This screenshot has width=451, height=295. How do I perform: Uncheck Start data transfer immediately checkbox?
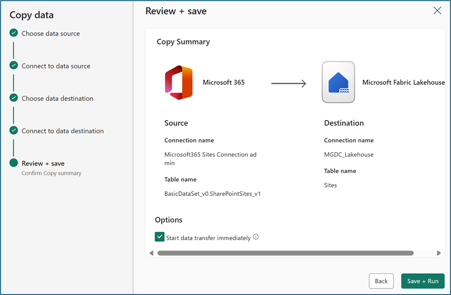pos(160,237)
